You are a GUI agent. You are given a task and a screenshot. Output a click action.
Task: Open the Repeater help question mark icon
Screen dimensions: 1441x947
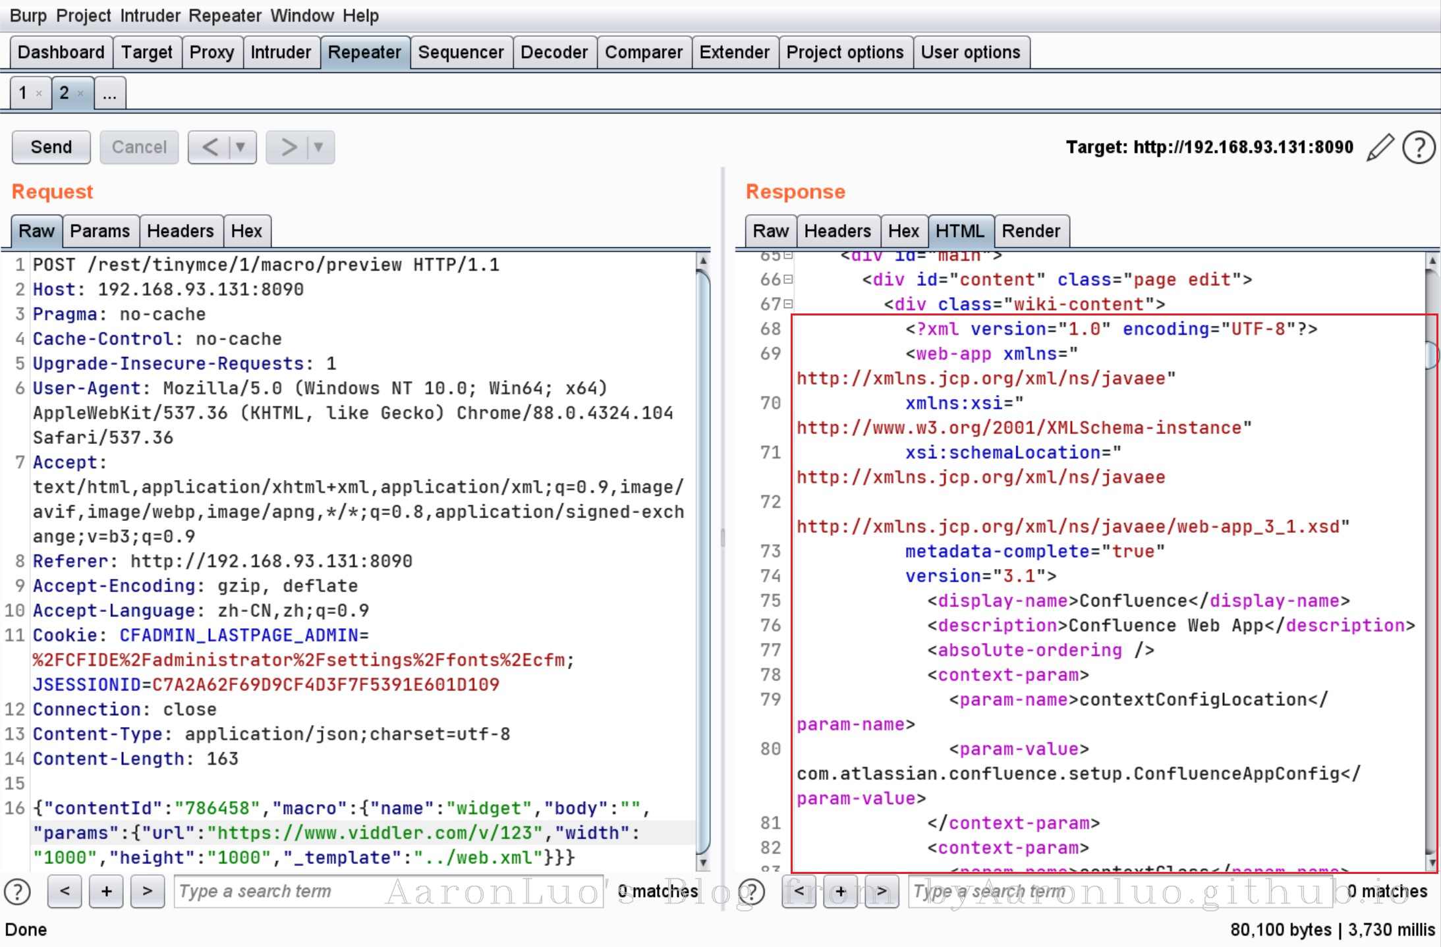(x=1419, y=147)
